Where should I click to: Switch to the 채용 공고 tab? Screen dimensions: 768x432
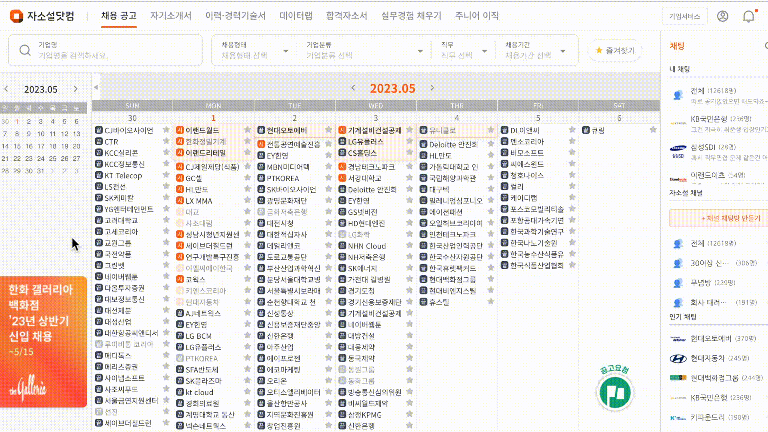point(119,16)
